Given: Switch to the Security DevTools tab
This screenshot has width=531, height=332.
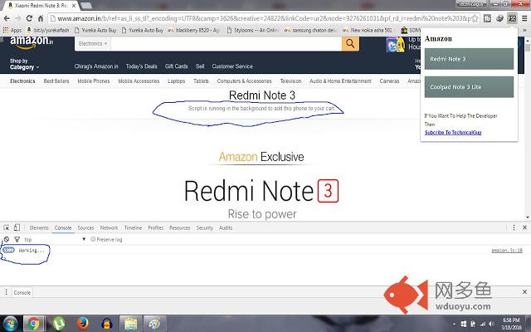Looking at the screenshot, I should click(x=205, y=227).
